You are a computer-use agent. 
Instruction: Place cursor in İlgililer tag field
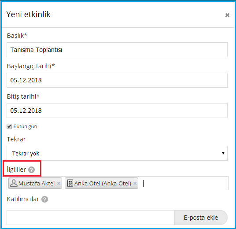point(185,183)
